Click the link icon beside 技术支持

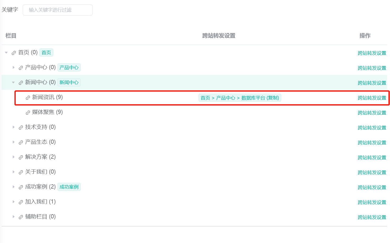21,128
